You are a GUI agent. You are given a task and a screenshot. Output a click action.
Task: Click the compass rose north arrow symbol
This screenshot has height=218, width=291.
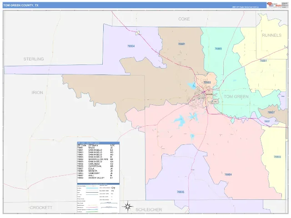point(127,206)
